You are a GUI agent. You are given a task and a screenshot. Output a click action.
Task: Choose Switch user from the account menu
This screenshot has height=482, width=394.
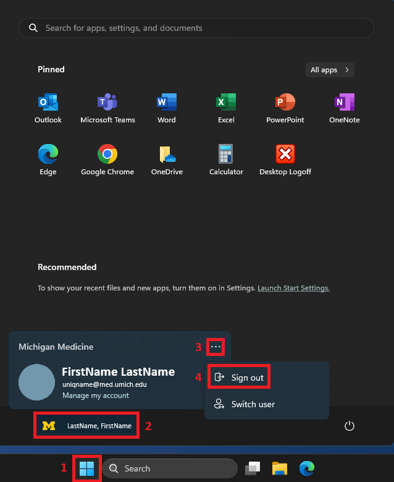pyautogui.click(x=253, y=404)
